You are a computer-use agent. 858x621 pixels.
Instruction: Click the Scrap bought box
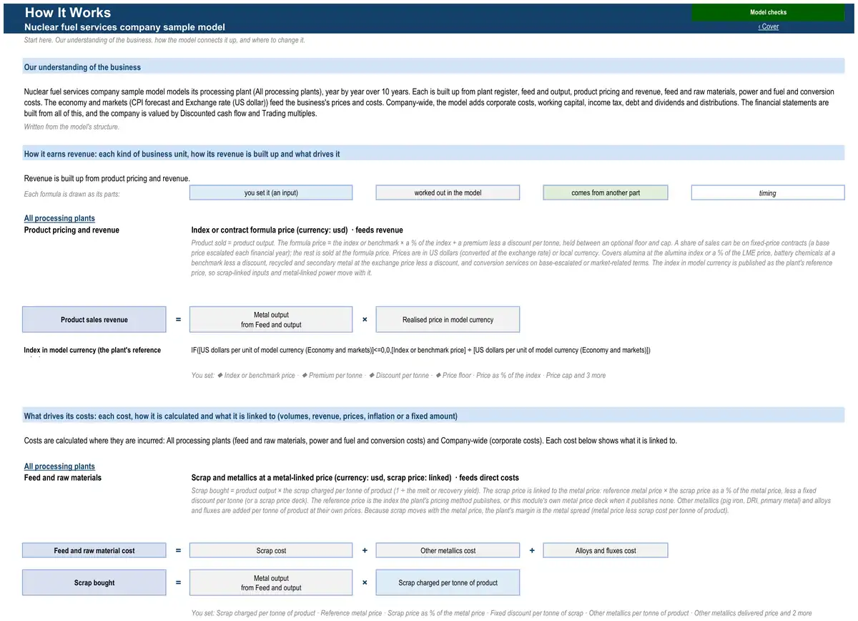(x=94, y=582)
